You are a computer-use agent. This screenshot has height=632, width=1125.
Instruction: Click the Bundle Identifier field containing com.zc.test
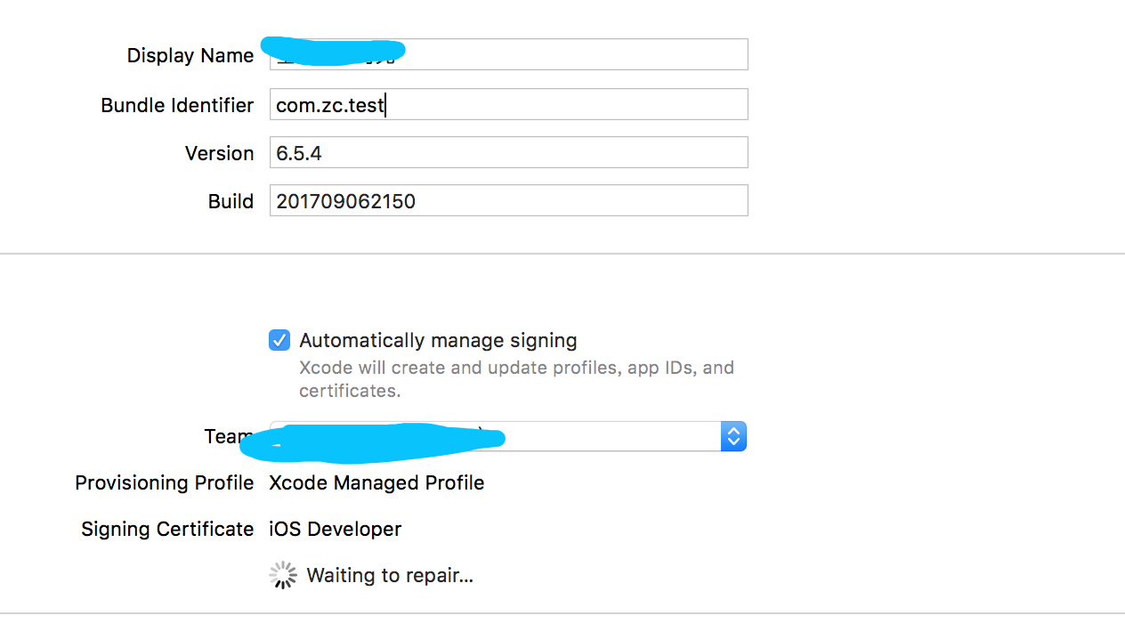(508, 104)
